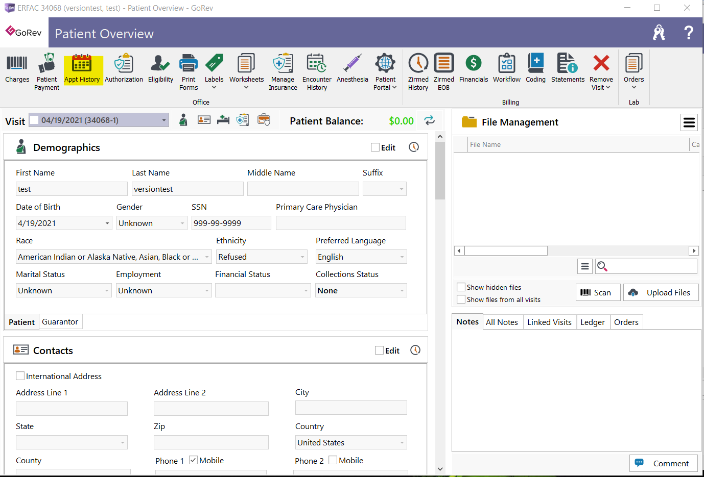Click the file list options icon near search
Image resolution: width=704 pixels, height=477 pixels.
point(585,266)
